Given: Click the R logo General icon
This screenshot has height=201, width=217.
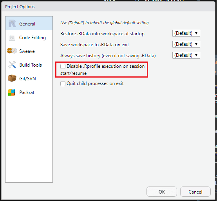Looking at the screenshot, I should pos(12,24).
